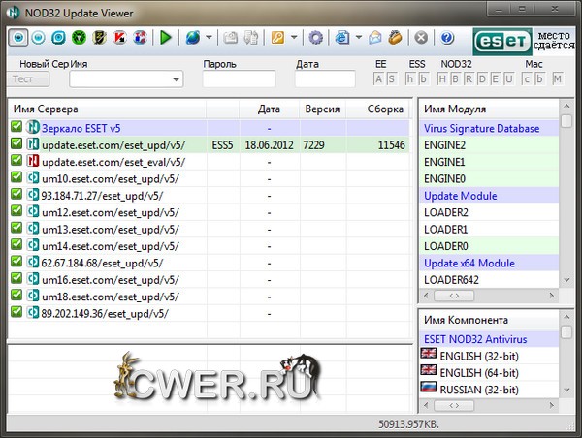
Task: Sort by the Версия column header
Action: click(x=321, y=109)
